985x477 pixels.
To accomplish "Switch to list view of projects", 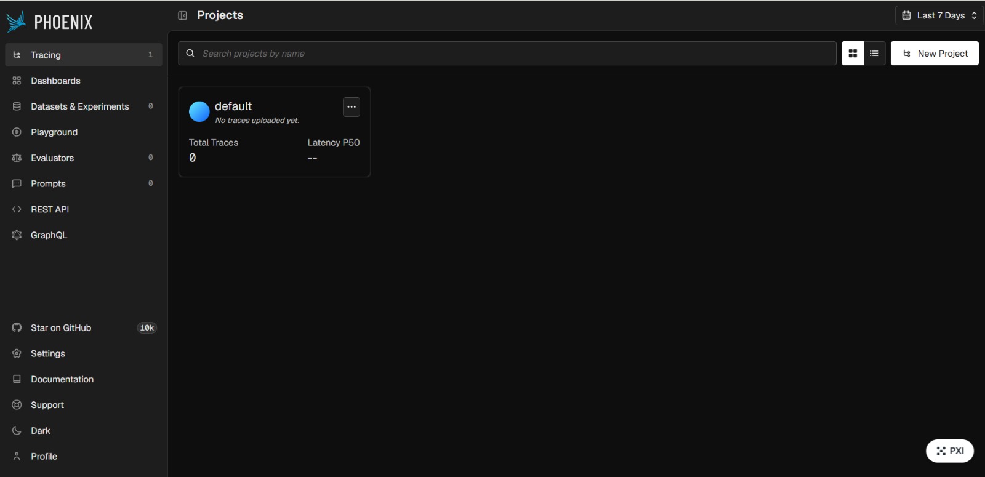I will 874,54.
